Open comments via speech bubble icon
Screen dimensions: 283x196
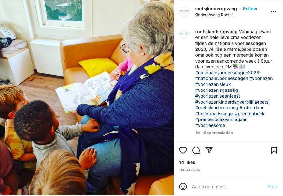tap(196, 150)
